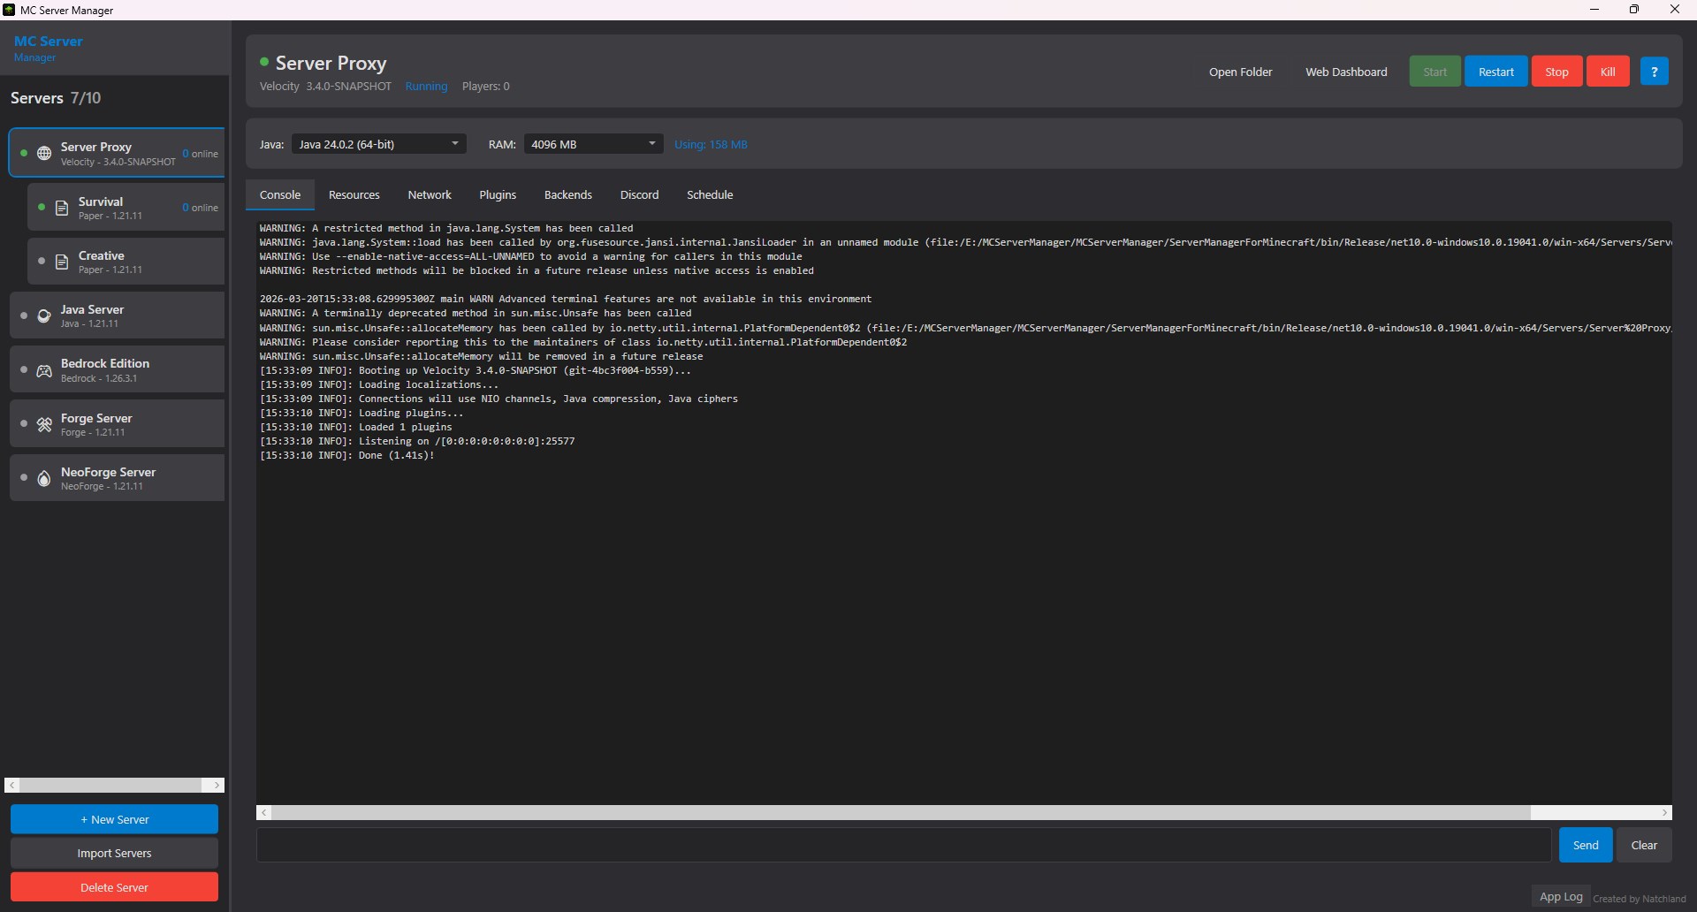Click the anvil tools icon for Forge Server
This screenshot has width=1697, height=912.
(43, 424)
